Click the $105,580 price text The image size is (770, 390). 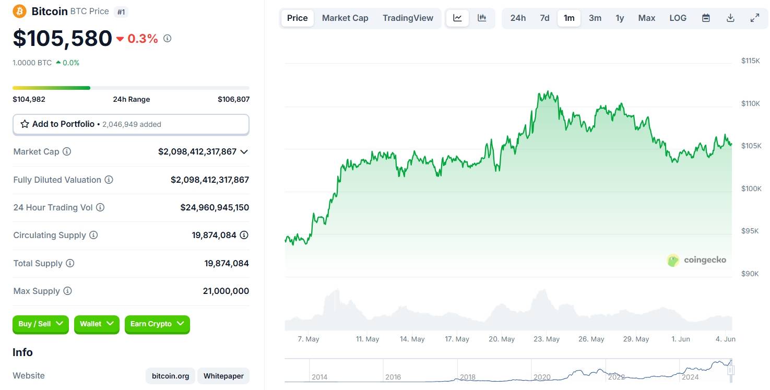pos(63,38)
